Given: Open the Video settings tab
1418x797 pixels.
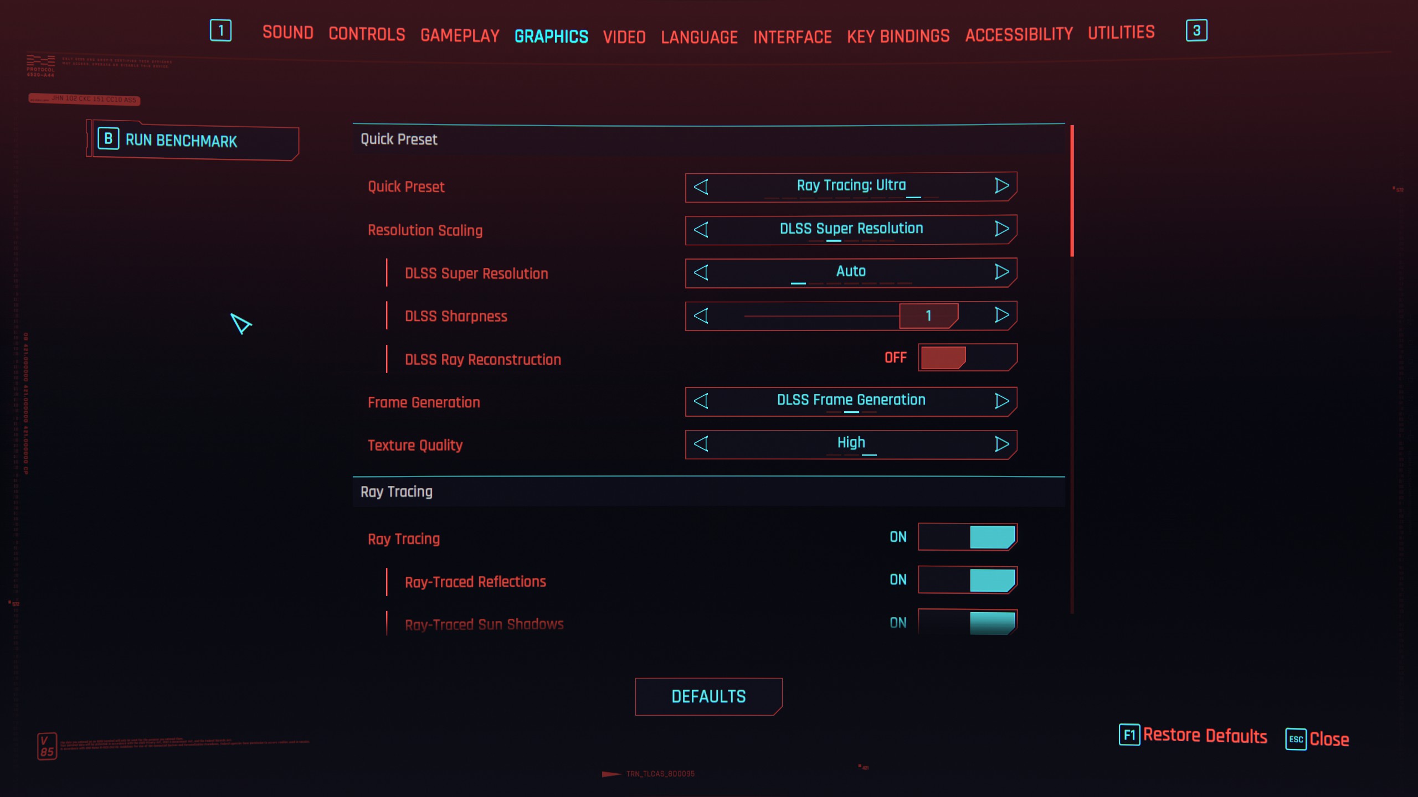Looking at the screenshot, I should click(x=625, y=34).
